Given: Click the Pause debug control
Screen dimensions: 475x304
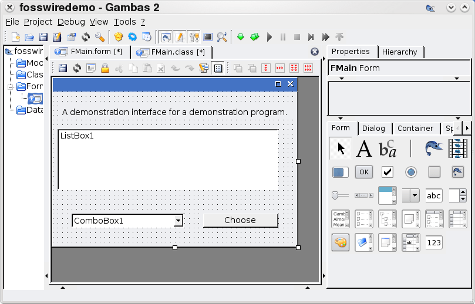Looking at the screenshot, I should (x=283, y=37).
